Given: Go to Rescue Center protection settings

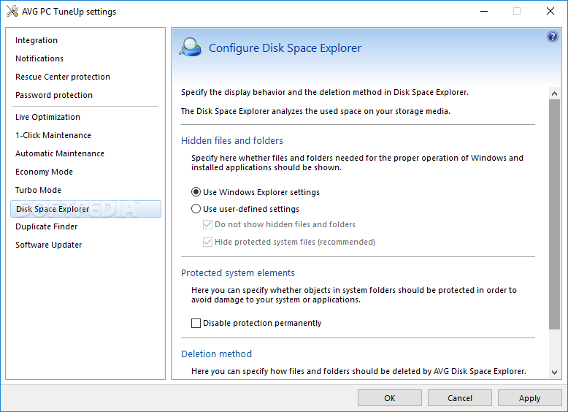Looking at the screenshot, I should click(x=63, y=77).
